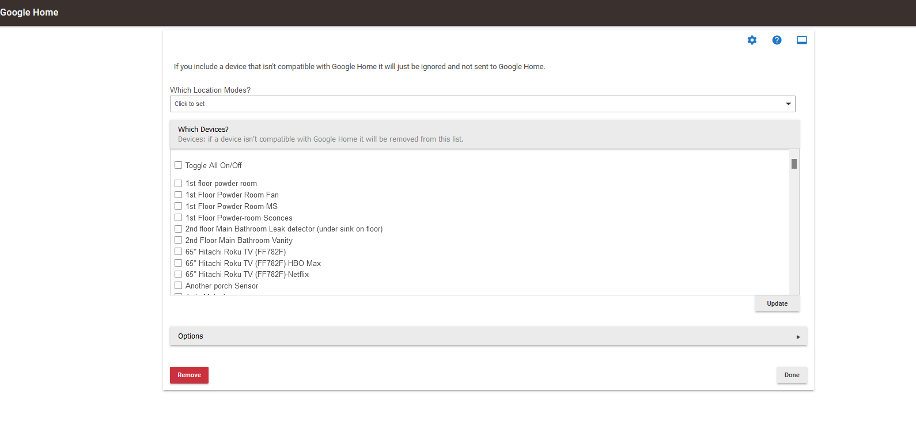Check Hitachi Roku TV Netflix checkbox
The height and width of the screenshot is (433, 916).
[178, 274]
